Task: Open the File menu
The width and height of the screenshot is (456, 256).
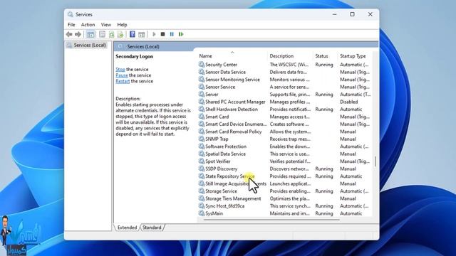Action: coord(71,25)
